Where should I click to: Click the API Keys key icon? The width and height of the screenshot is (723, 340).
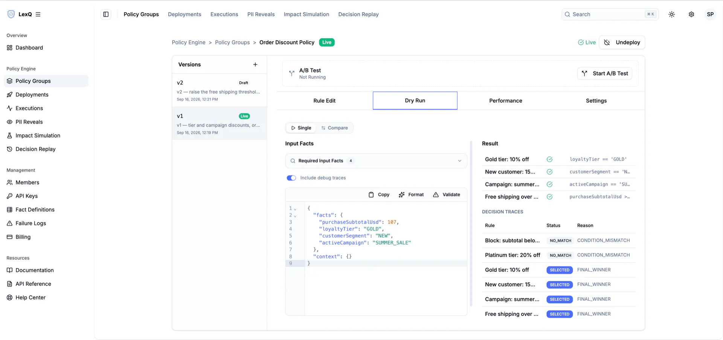coord(10,196)
